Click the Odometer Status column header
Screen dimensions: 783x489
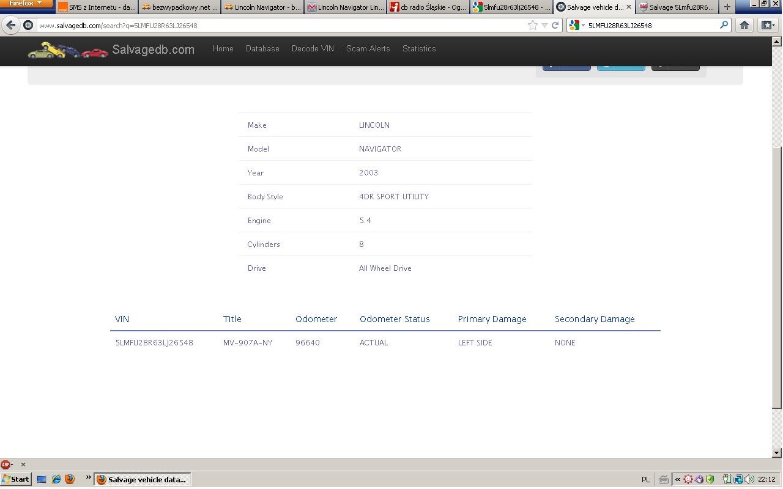(395, 319)
